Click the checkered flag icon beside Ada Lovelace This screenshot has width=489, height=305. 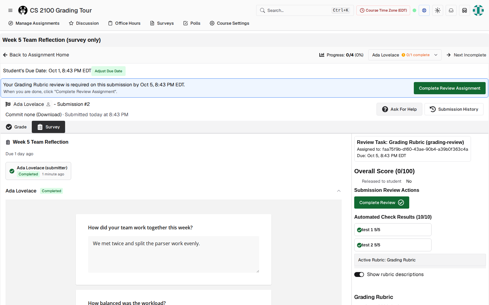coord(8,104)
